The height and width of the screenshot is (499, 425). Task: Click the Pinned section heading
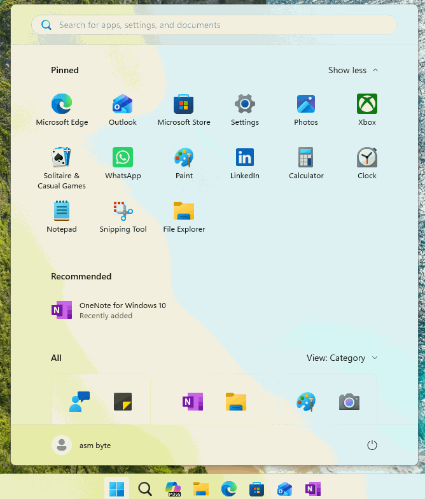pyautogui.click(x=65, y=70)
